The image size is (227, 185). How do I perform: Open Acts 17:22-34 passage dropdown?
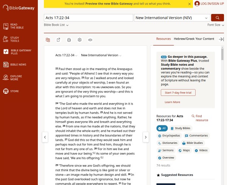(66, 55)
